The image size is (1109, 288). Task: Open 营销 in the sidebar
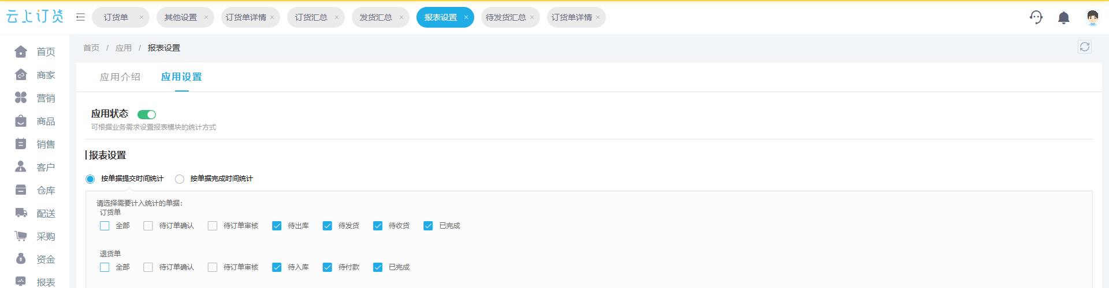[35, 98]
